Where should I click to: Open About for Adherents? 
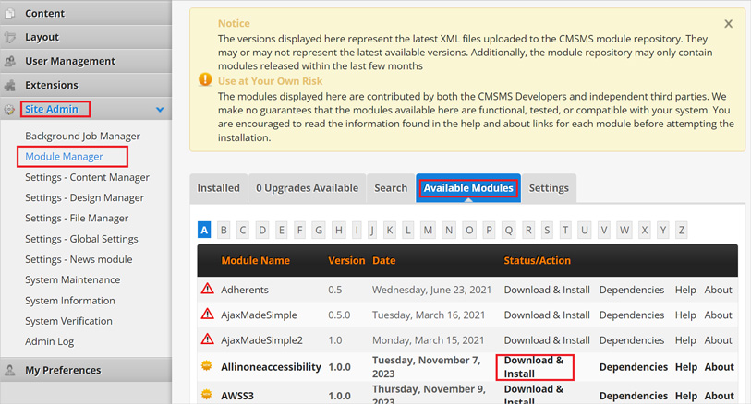coord(718,290)
